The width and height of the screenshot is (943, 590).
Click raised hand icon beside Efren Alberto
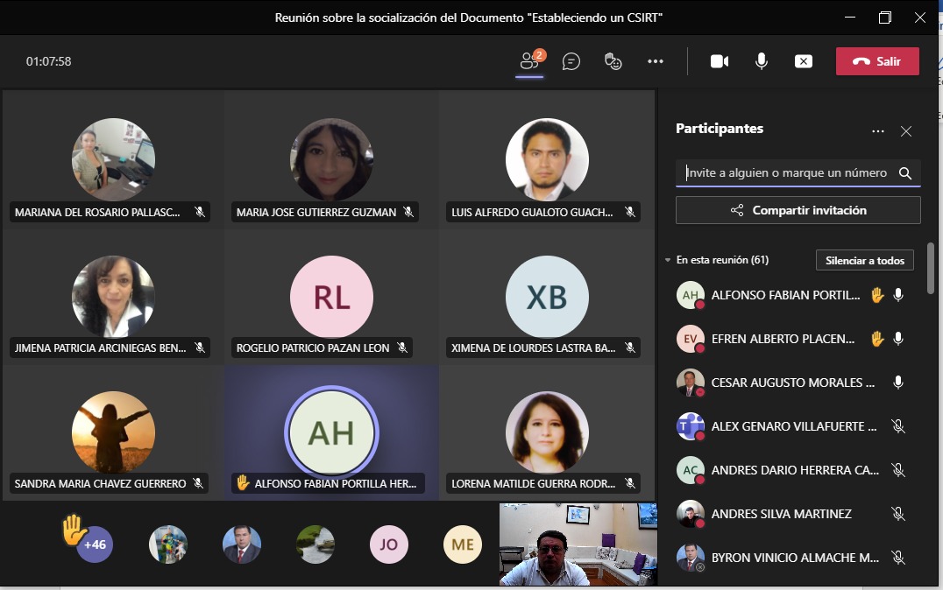877,339
